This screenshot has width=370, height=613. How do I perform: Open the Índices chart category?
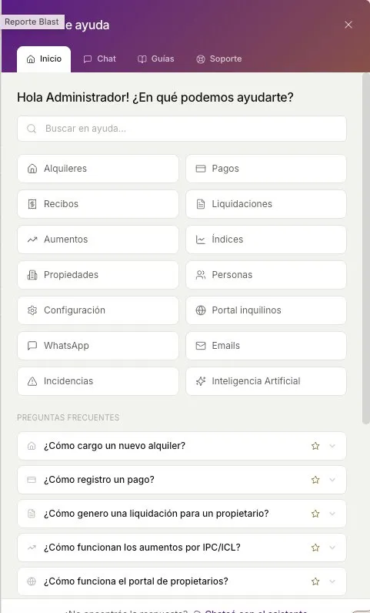pos(266,240)
